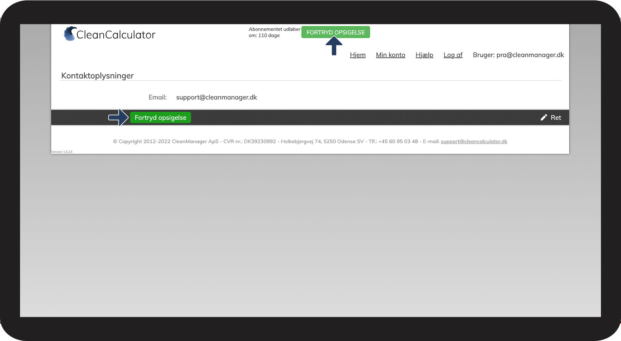Click the dark upward-pointing arrow annotation
Image resolution: width=621 pixels, height=341 pixels.
(x=334, y=46)
